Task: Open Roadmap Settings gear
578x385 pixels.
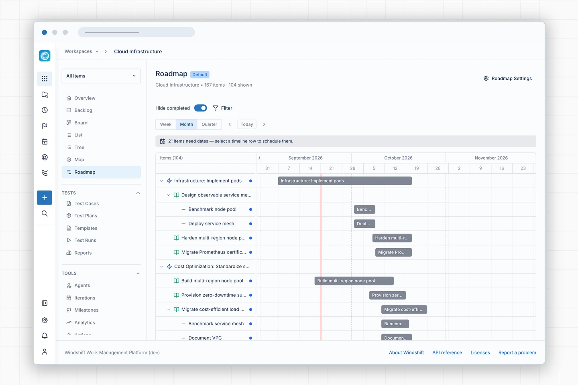Action: click(486, 79)
